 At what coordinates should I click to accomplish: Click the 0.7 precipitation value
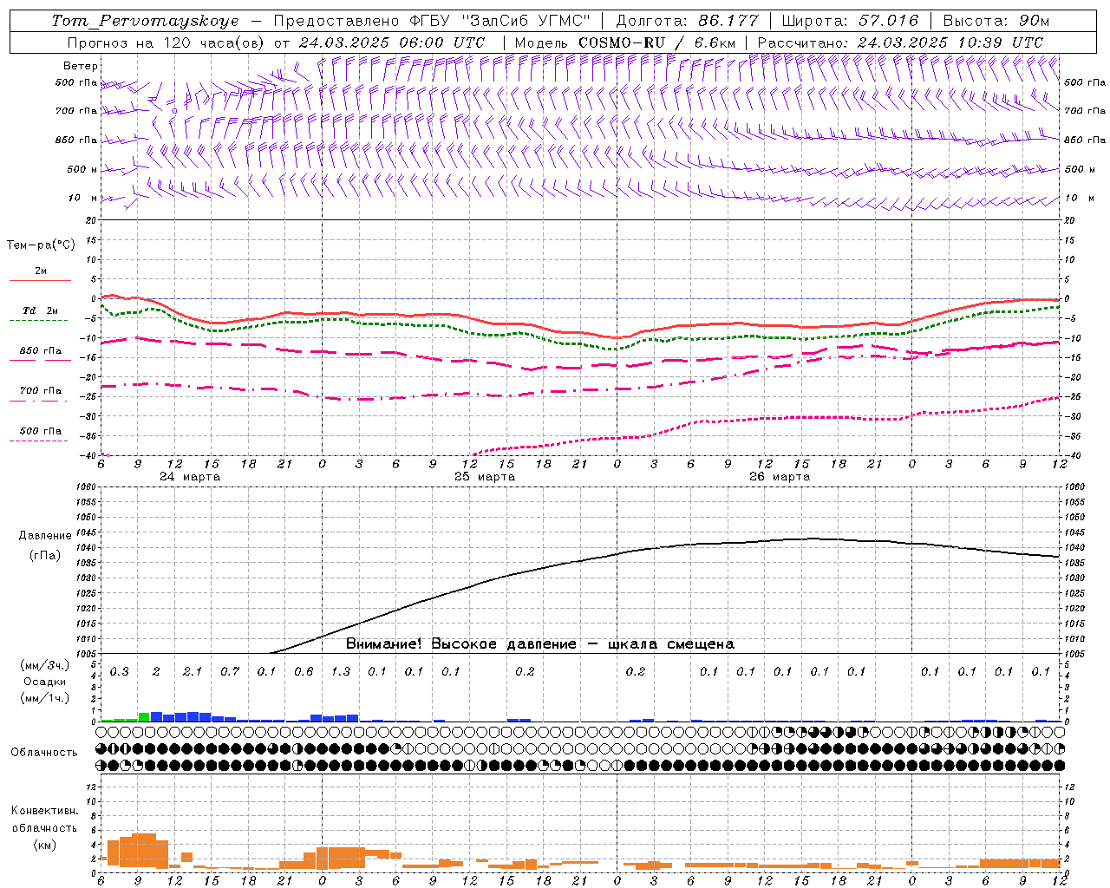pyautogui.click(x=230, y=672)
